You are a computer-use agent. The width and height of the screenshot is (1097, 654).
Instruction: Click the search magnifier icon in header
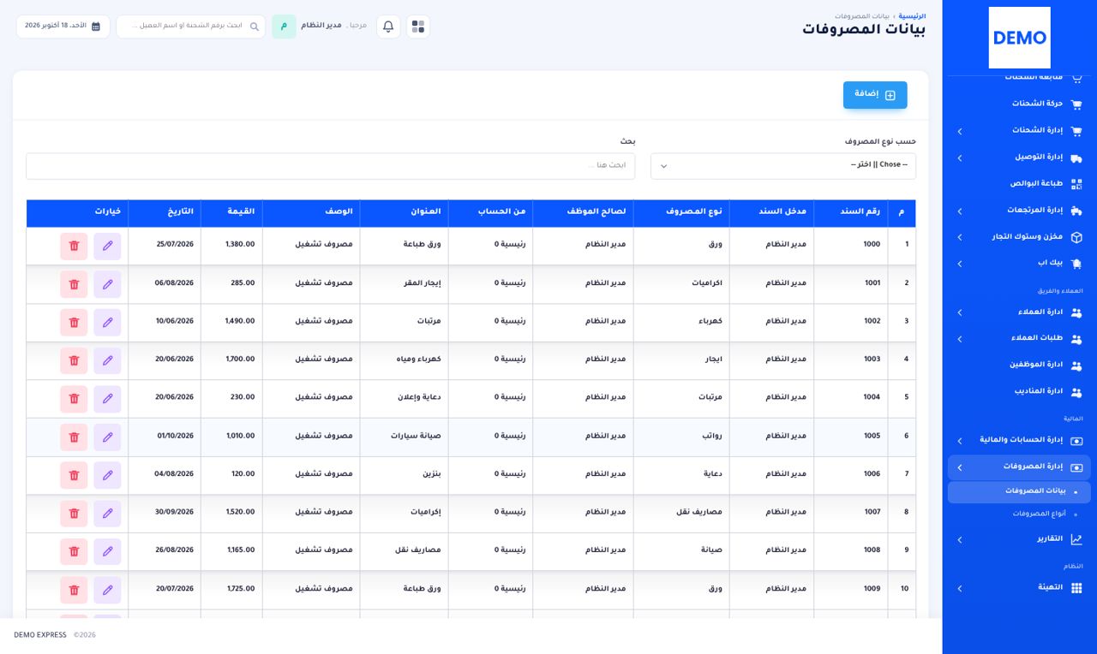tap(255, 27)
